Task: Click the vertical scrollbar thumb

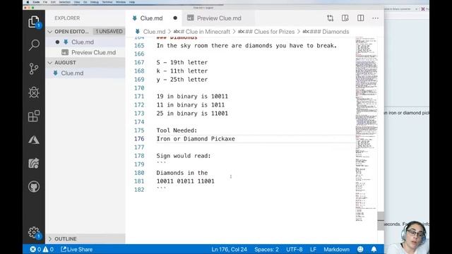Action: (381, 221)
